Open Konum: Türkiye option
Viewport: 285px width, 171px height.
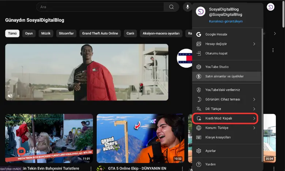[x=227, y=128]
